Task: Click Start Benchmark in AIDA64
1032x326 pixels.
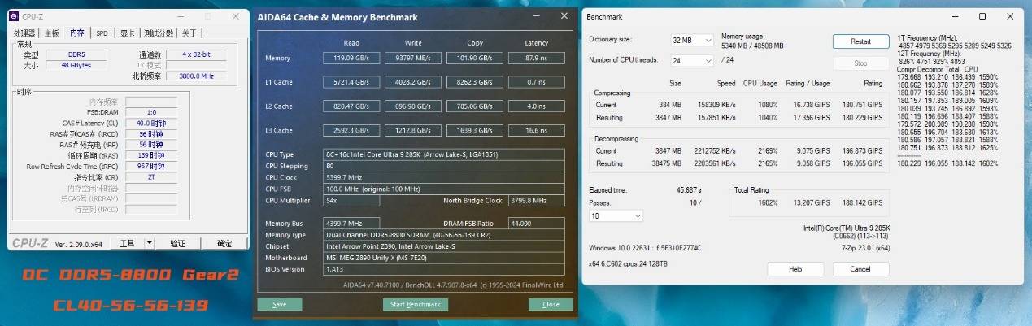Action: 416,305
